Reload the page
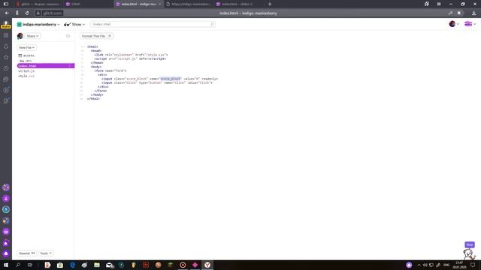The width and height of the screenshot is (481, 270). (x=27, y=13)
